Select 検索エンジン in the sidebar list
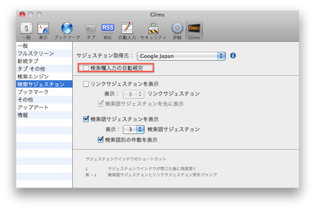 point(44,76)
